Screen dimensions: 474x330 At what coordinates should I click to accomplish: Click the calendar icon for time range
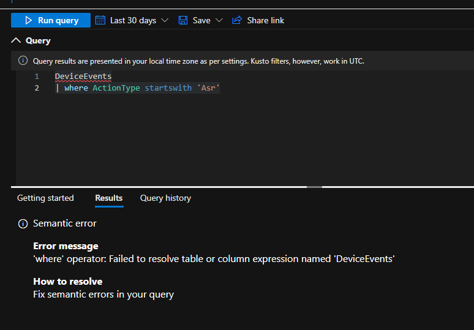(100, 20)
